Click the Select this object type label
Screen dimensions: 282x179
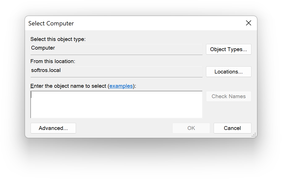coord(58,39)
